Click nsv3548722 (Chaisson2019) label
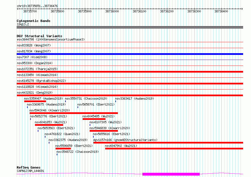The image size is (251, 177). click(78, 152)
